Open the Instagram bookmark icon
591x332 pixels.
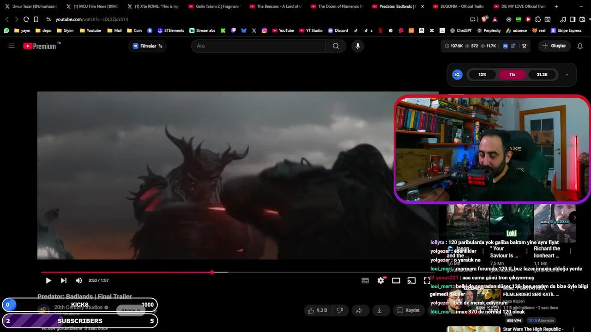264,30
